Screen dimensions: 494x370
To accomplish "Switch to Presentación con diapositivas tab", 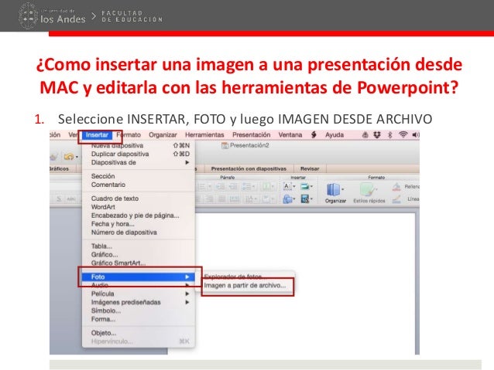I will [x=249, y=169].
